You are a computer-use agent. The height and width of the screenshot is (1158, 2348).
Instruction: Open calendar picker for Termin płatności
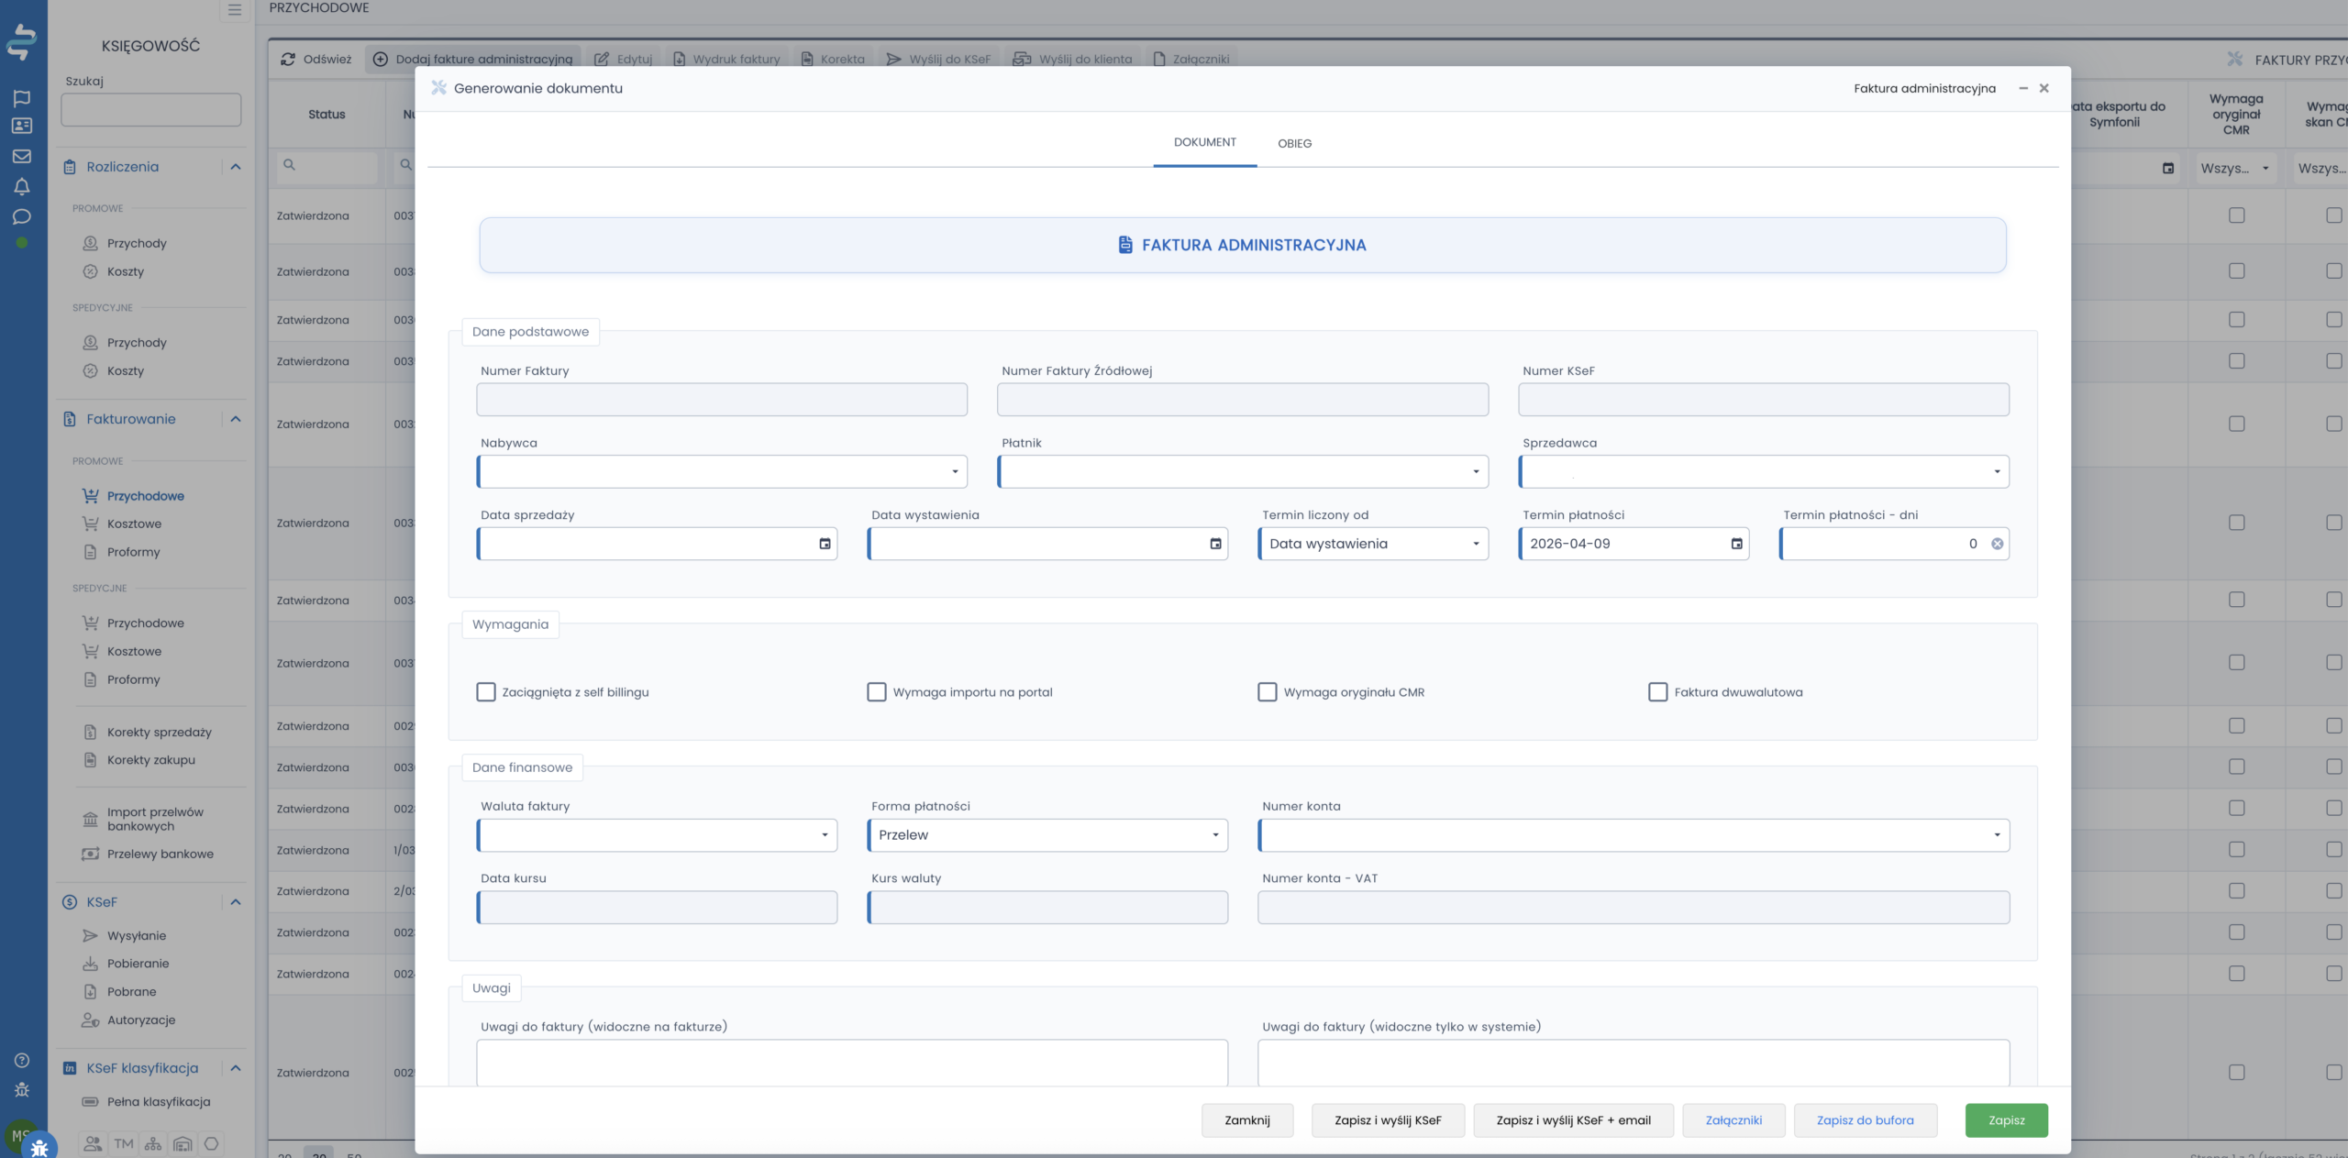pyautogui.click(x=1736, y=544)
